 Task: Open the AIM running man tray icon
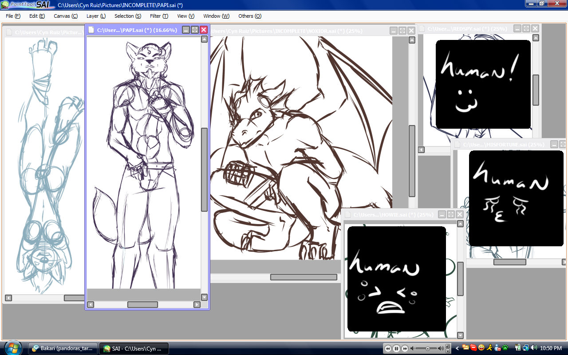click(x=489, y=348)
